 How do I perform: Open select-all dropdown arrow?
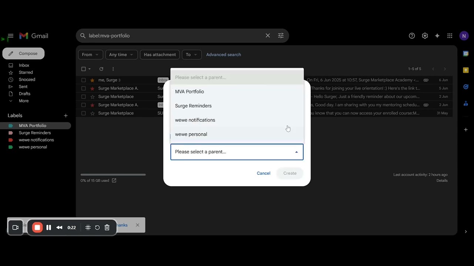pos(89,69)
